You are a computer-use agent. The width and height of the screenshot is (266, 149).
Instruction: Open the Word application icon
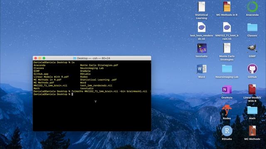(x=201, y=69)
